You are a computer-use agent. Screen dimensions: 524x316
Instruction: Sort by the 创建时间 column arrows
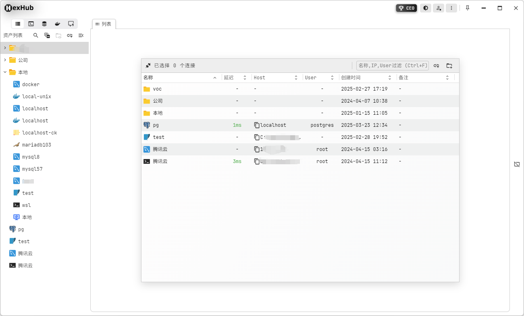pyautogui.click(x=390, y=78)
